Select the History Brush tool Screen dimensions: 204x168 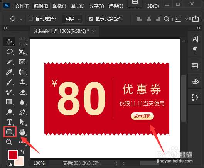[9, 92]
